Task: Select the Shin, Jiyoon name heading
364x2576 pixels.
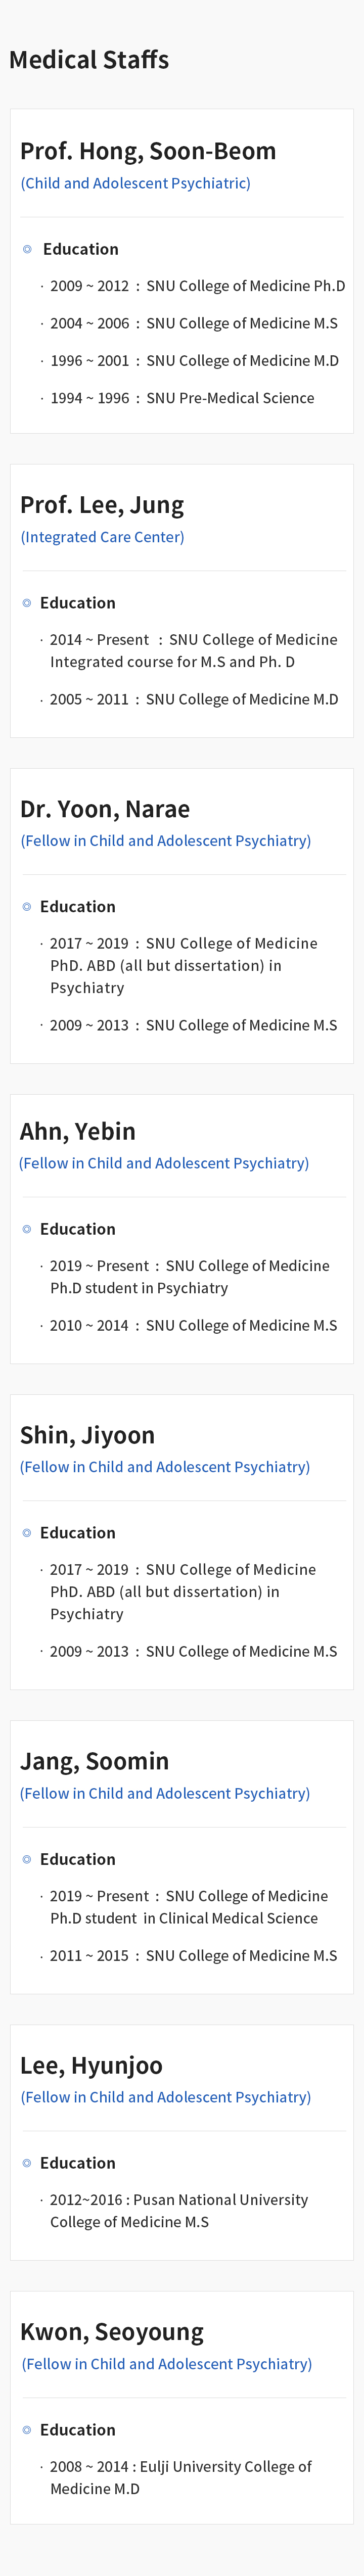Action: (88, 1435)
